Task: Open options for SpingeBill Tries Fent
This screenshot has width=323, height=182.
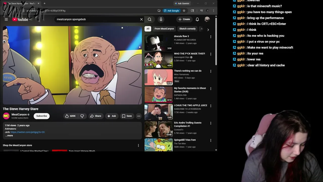Action: pos(211,141)
